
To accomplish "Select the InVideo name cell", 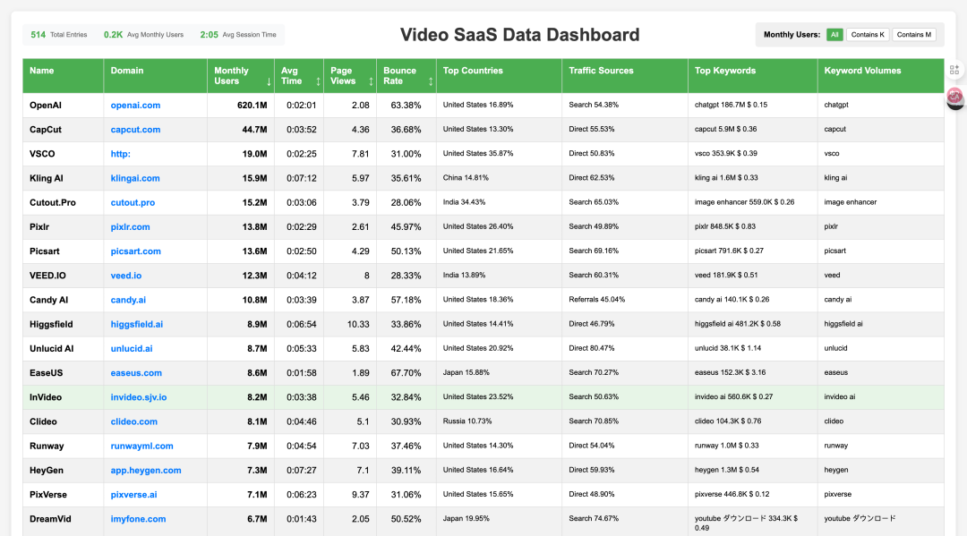I will (x=63, y=397).
